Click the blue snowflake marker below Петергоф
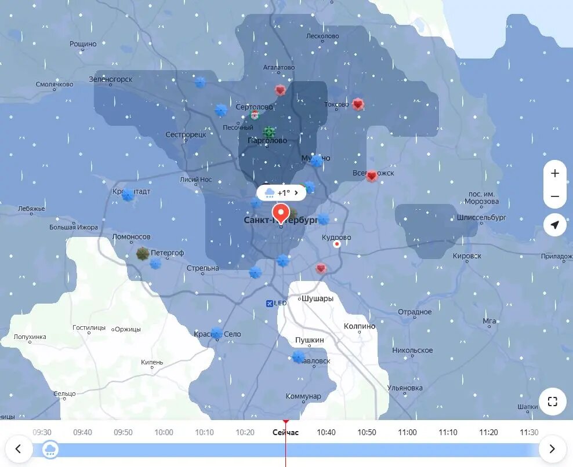The image size is (573, 467). [155, 264]
